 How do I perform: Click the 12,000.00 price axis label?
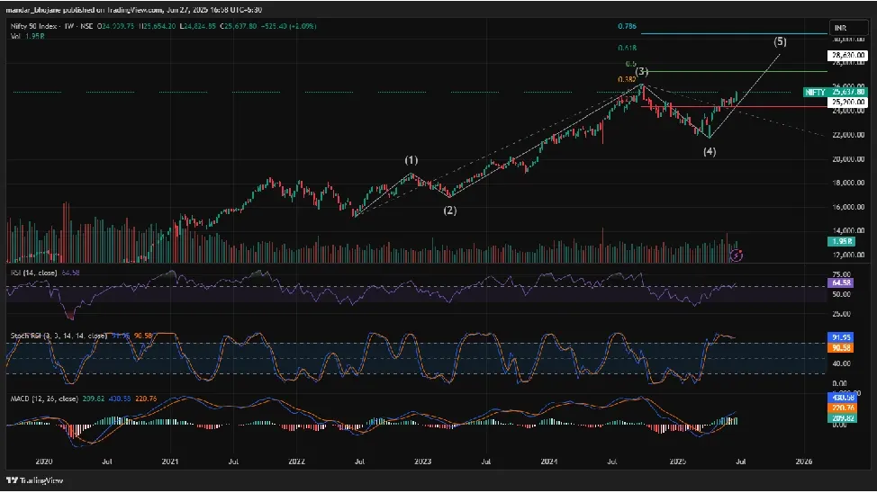point(848,255)
